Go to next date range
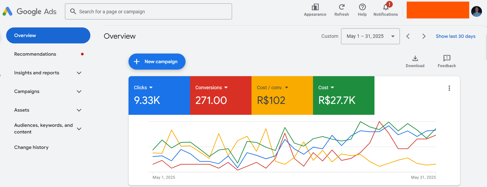Viewport: 487px width, 187px height. tap(424, 36)
